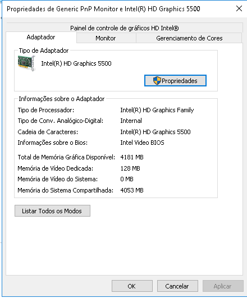The width and height of the screenshot is (247, 298).
Task: Switch to the Monitor tab
Action: (106, 38)
